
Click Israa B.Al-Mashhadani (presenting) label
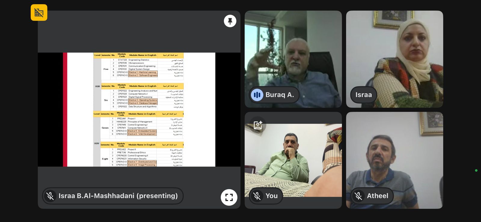point(118,196)
